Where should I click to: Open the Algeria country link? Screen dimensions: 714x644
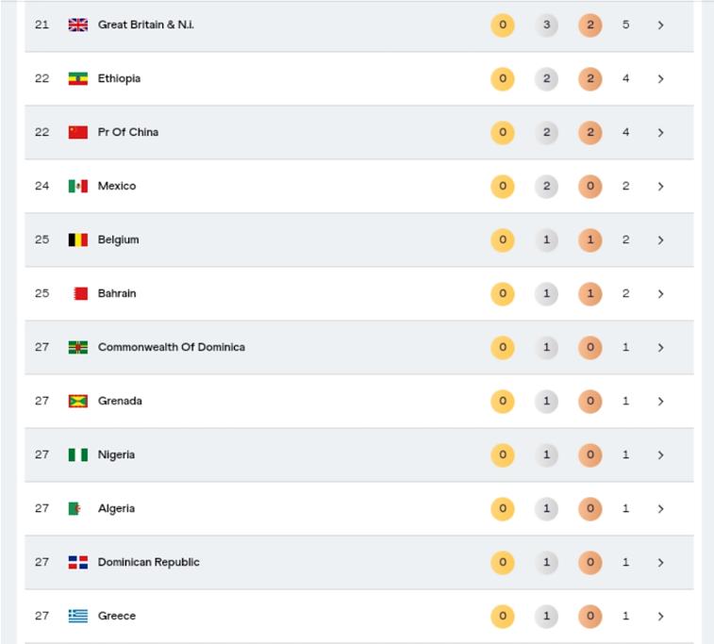[x=116, y=508]
